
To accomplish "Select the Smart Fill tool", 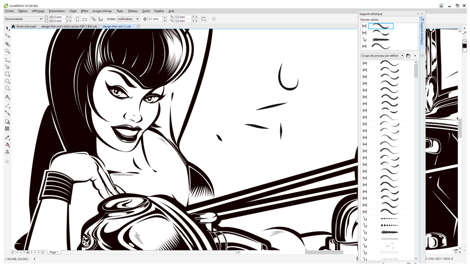I will pos(7,152).
